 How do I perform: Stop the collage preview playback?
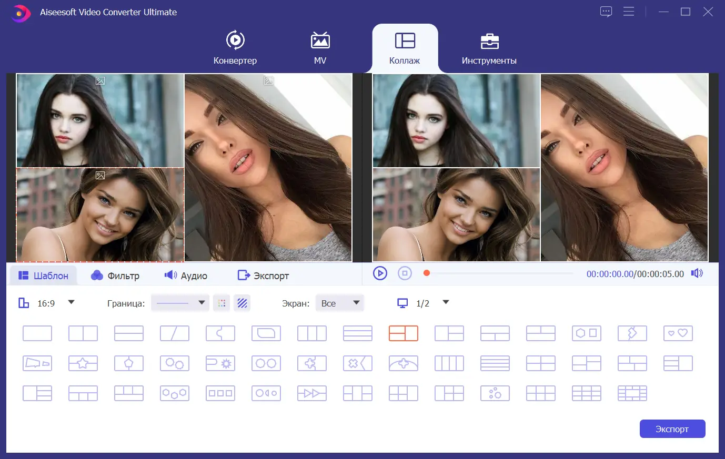point(405,273)
